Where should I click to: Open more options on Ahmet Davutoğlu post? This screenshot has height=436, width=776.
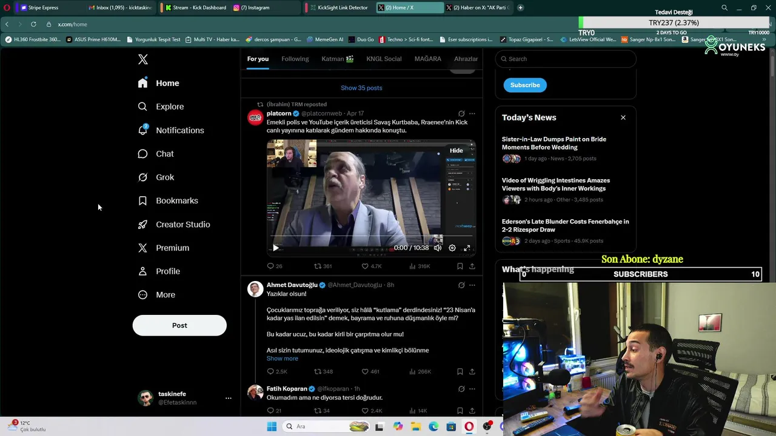(472, 285)
